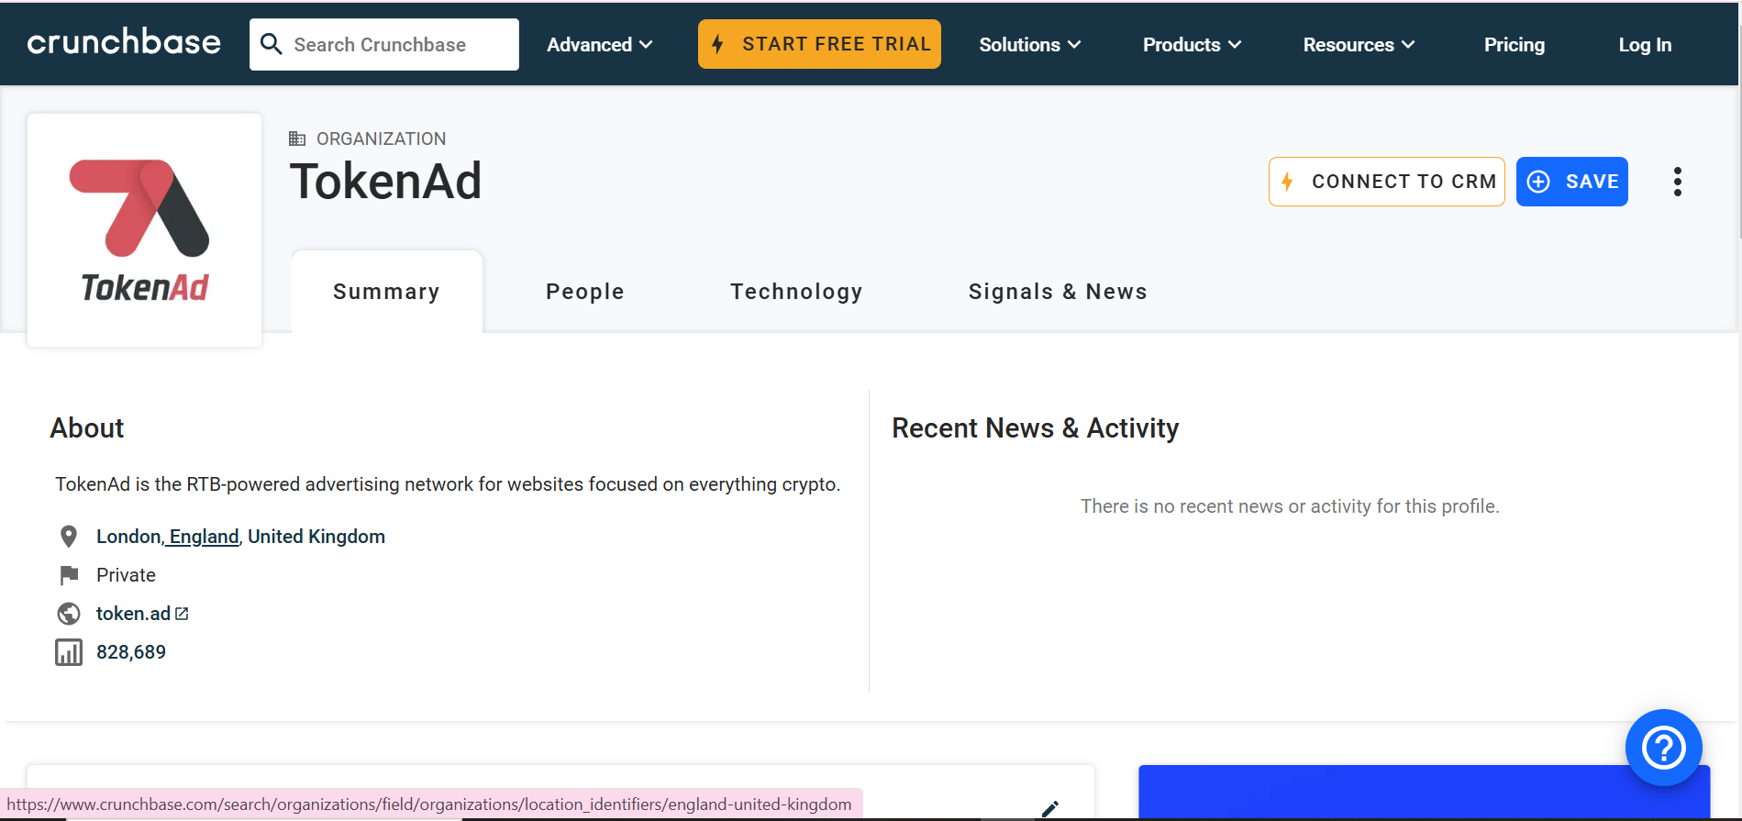This screenshot has width=1742, height=821.
Task: Click the TokenAd heading text
Action: (385, 181)
